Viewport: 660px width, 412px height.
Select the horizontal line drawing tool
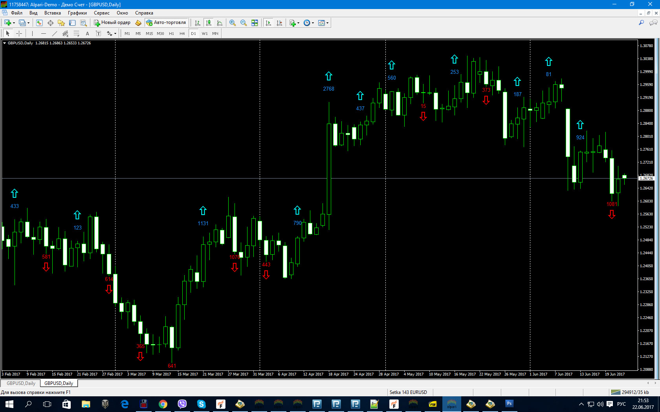[43, 33]
